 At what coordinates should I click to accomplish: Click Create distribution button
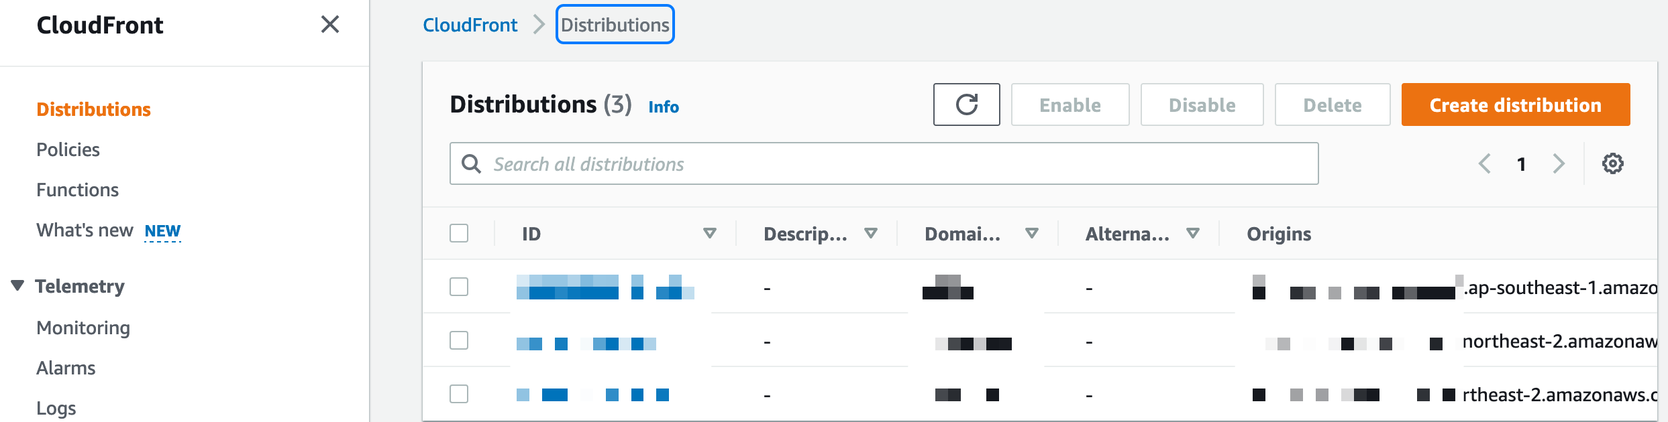point(1516,104)
